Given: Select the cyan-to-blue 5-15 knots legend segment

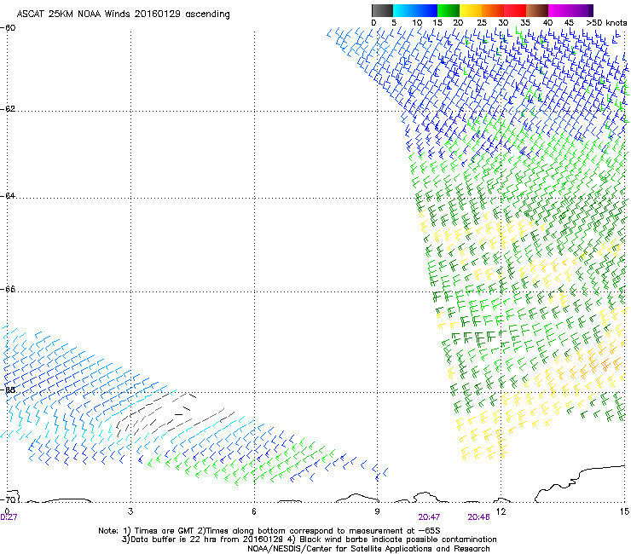Looking at the screenshot, I should (x=415, y=10).
